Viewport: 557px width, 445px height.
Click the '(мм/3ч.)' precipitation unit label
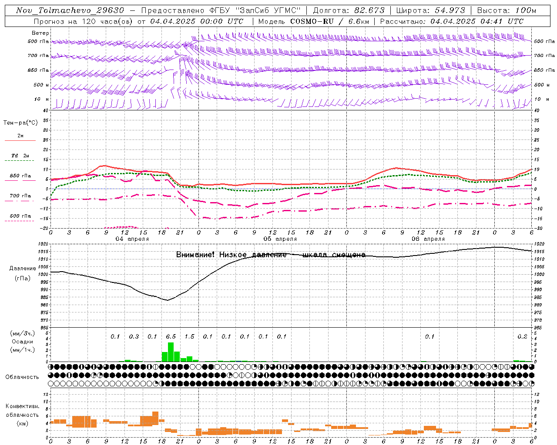(22, 333)
